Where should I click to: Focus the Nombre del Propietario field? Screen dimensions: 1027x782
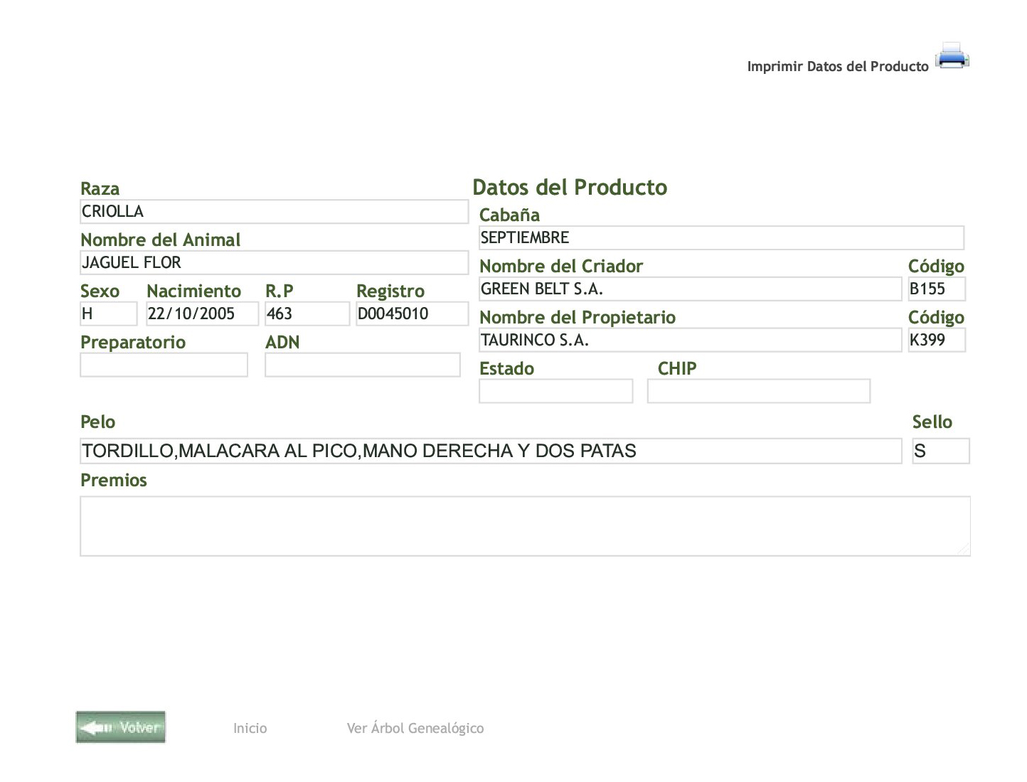[x=690, y=341]
